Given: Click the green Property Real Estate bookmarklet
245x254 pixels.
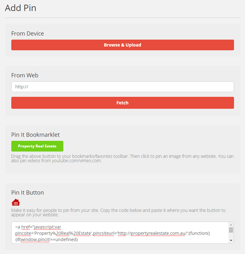Looking at the screenshot, I should (x=37, y=146).
